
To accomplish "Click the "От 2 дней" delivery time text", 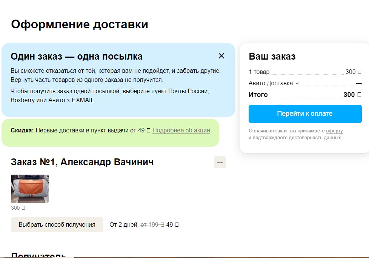I will tap(124, 225).
